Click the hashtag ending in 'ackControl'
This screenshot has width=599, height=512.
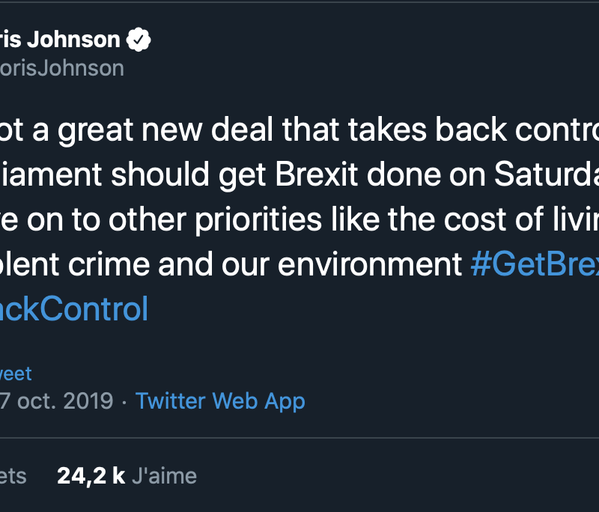point(73,309)
